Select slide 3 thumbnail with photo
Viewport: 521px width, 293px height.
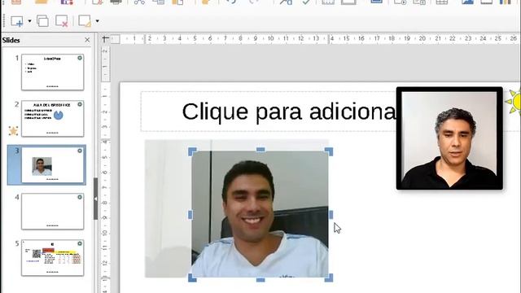point(52,165)
